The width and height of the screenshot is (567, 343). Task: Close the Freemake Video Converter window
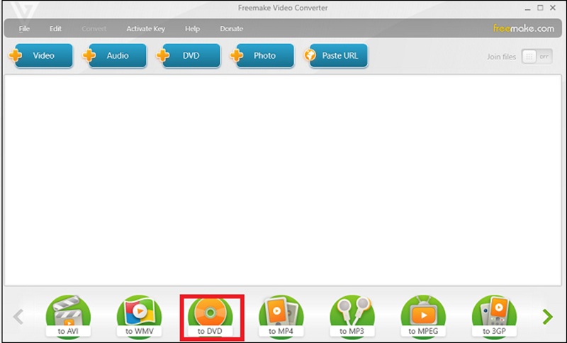pos(553,8)
